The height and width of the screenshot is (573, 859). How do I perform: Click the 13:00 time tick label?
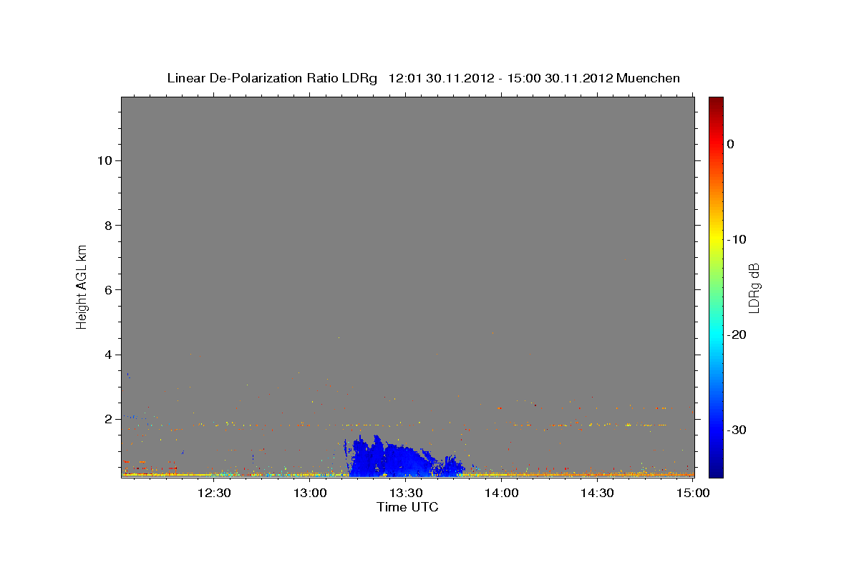coord(310,493)
